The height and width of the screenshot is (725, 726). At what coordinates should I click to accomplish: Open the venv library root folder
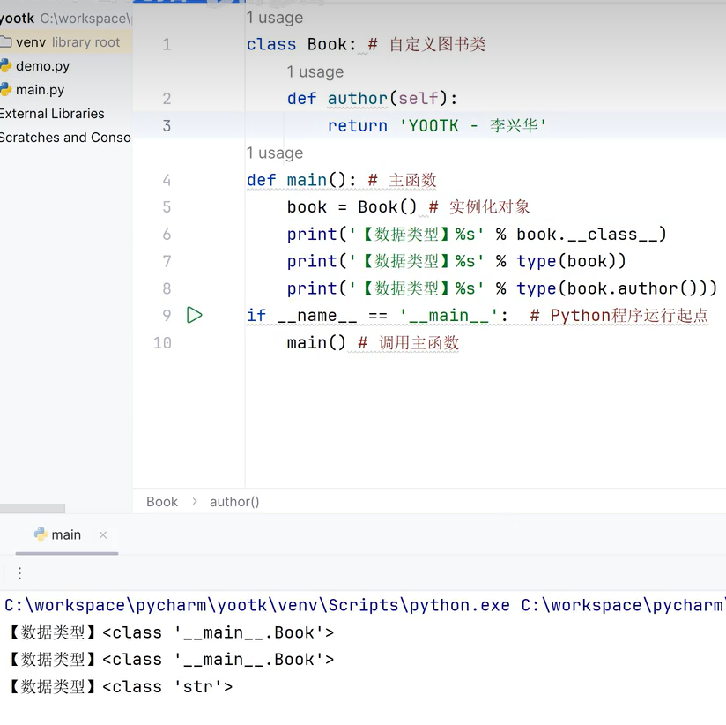point(66,42)
